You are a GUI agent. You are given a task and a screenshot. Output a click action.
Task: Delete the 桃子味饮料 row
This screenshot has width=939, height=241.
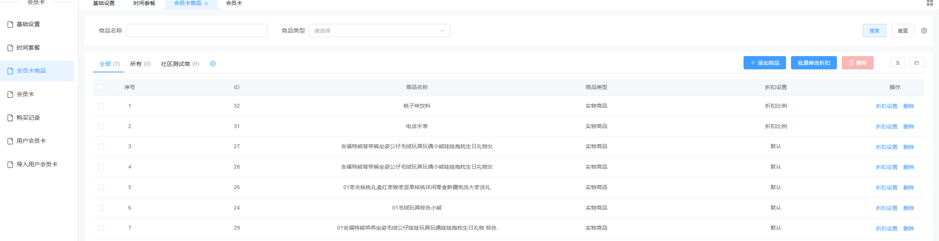point(909,106)
